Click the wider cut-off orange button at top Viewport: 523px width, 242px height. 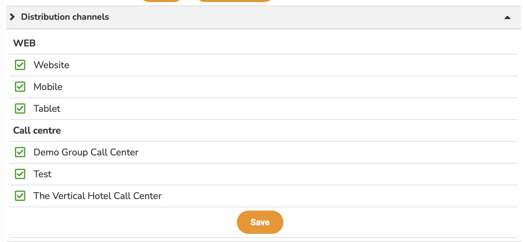[x=234, y=1]
